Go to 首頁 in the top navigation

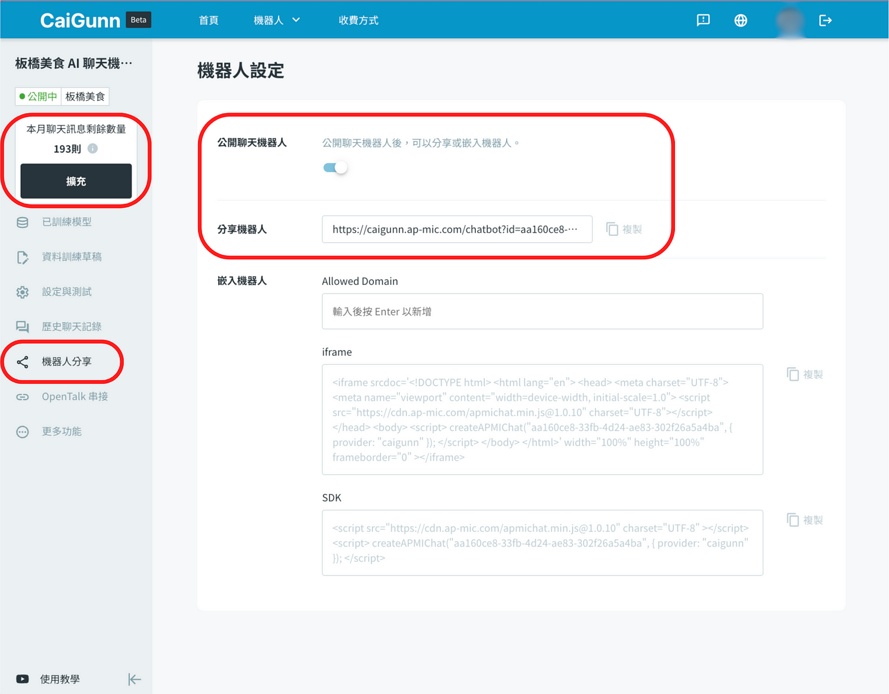pyautogui.click(x=209, y=20)
